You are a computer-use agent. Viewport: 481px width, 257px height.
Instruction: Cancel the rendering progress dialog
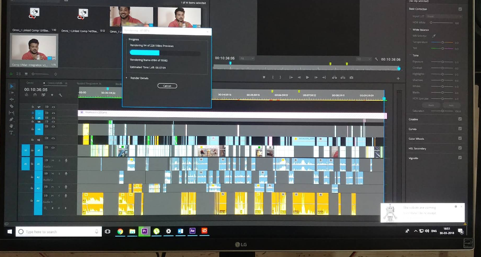point(167,86)
